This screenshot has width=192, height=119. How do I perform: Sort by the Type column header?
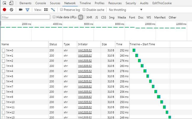point(70,44)
